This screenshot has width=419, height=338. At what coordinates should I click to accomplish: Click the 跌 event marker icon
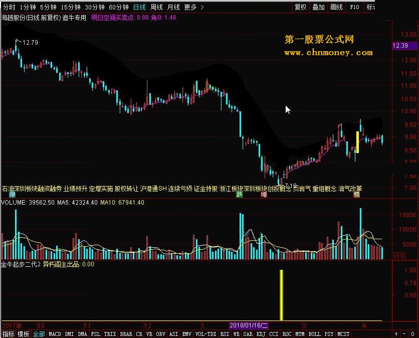[240, 195]
